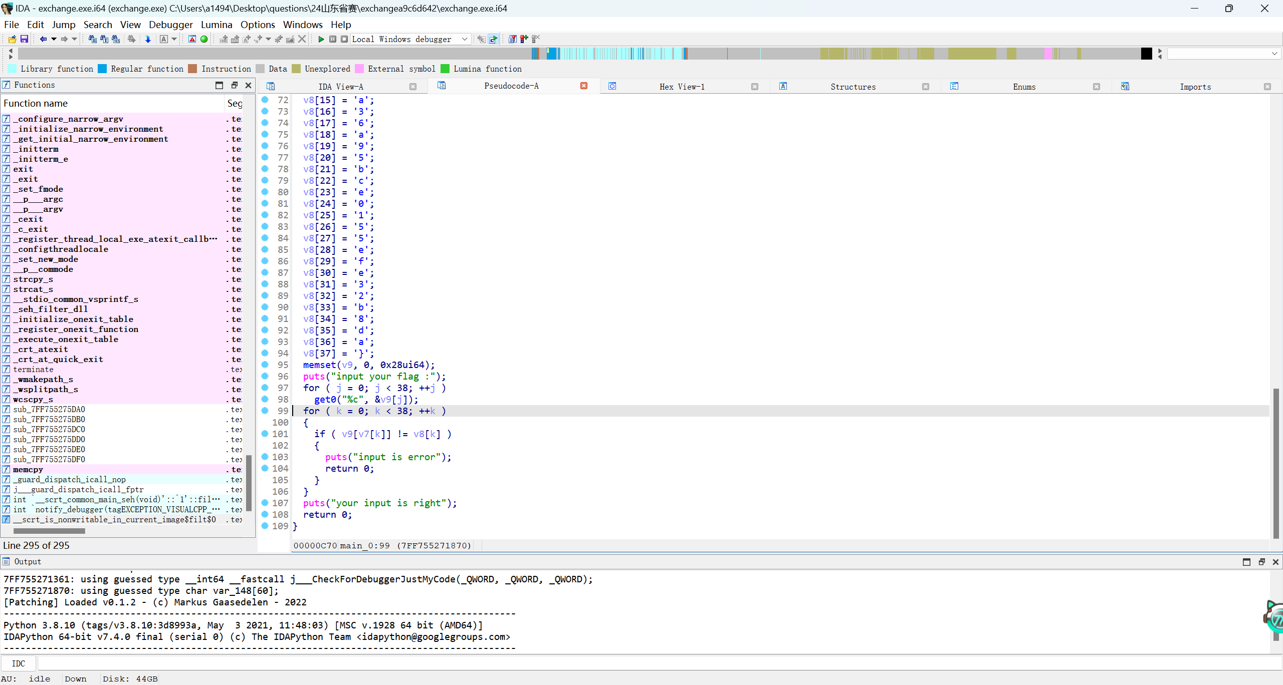Click the blue down-arrow jump icon

148,39
